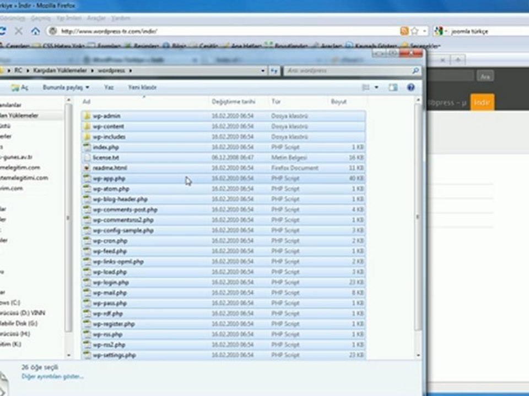Select wp-config-sample.php file

[223, 230]
